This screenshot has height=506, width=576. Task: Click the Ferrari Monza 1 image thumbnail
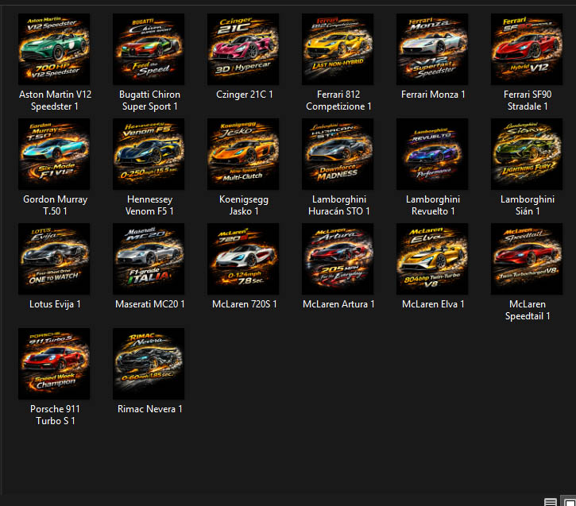coord(432,49)
